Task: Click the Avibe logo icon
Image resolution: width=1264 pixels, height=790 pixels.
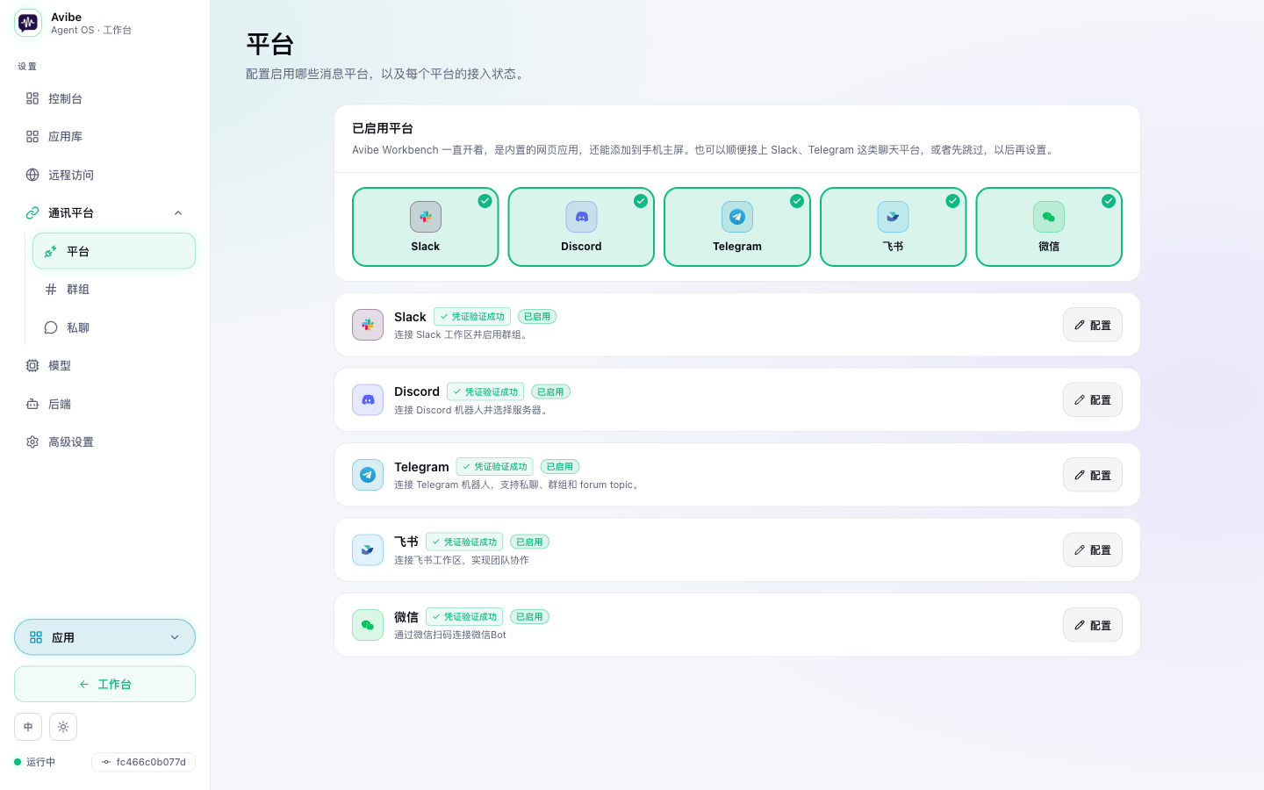Action: (28, 23)
